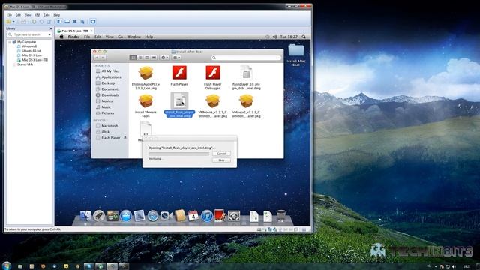Image resolution: width=480 pixels, height=270 pixels.
Task: Open VMware power button dropdown arrow
Action: (x=13, y=22)
